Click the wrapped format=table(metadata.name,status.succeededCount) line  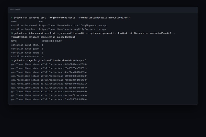pos(44,37)
